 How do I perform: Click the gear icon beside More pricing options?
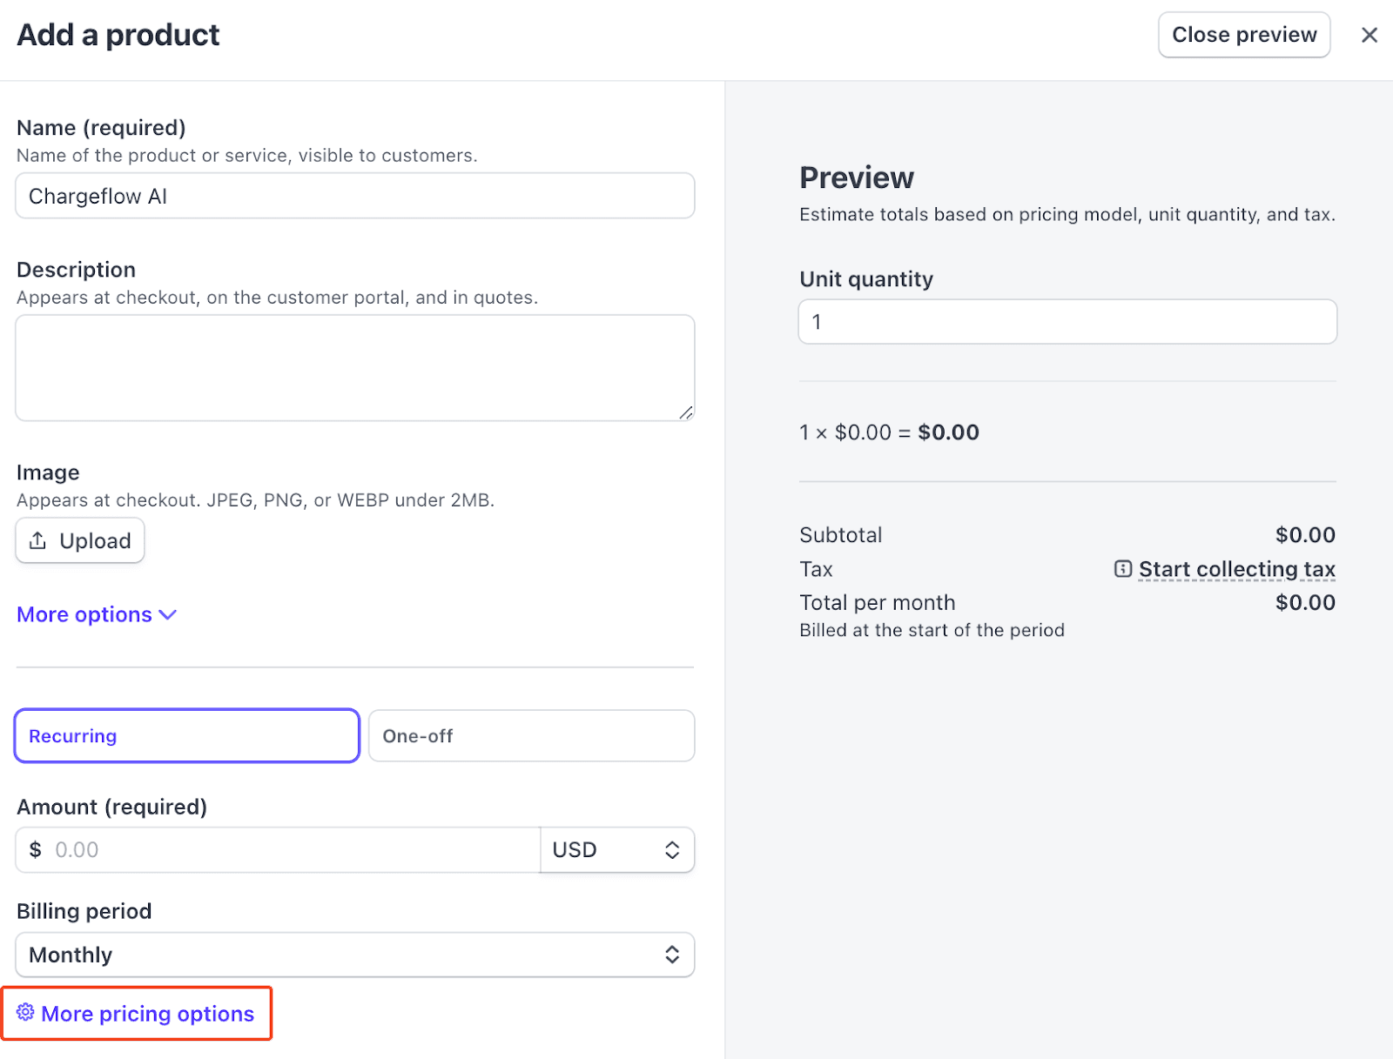(26, 1012)
